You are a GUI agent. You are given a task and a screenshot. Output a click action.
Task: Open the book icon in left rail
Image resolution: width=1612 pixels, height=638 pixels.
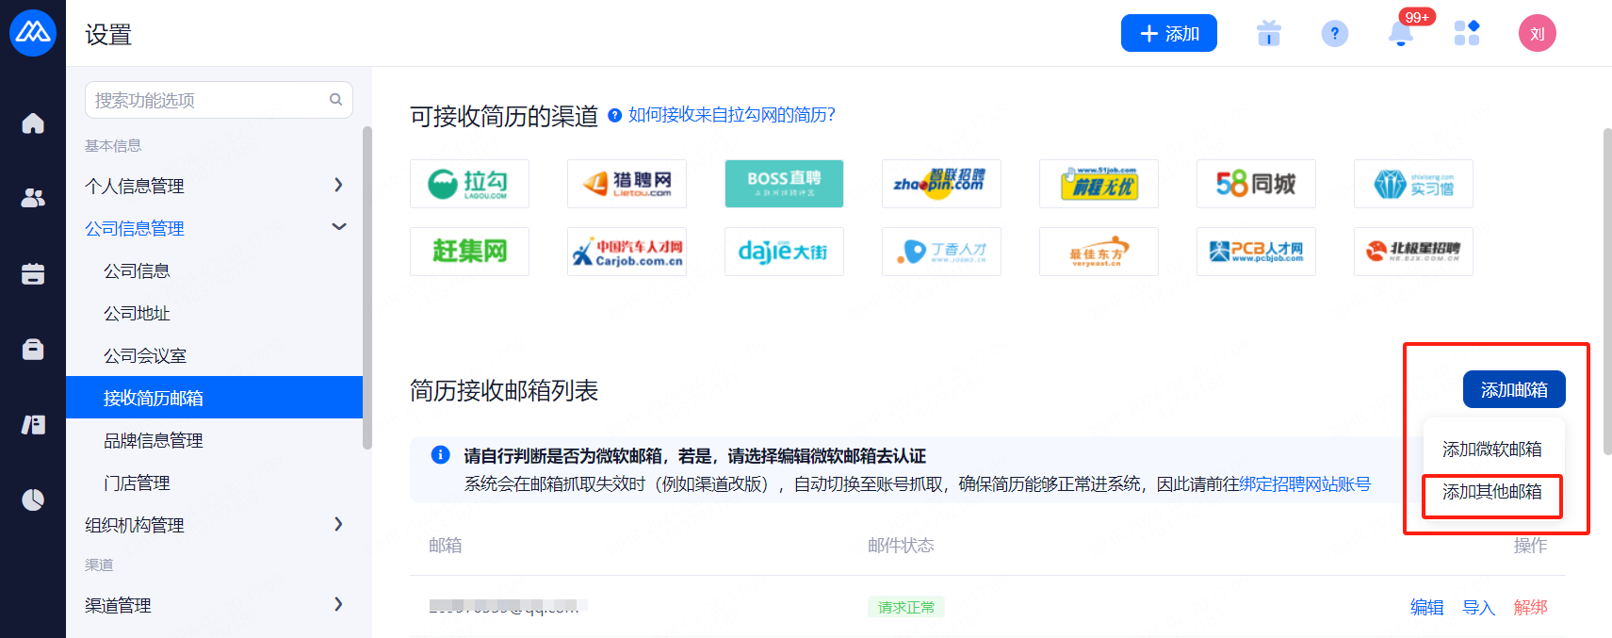tap(33, 425)
